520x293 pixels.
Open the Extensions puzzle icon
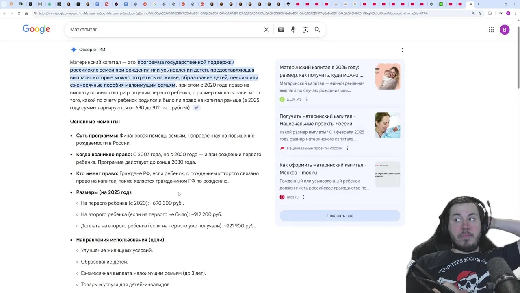[490, 13]
